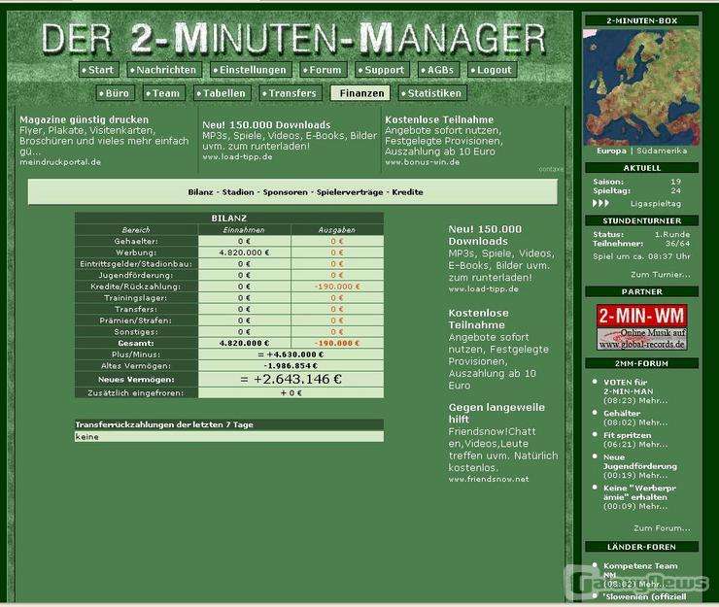719x607 pixels.
Task: Click side ad www.load-tipp.de URL
Action: [x=483, y=289]
